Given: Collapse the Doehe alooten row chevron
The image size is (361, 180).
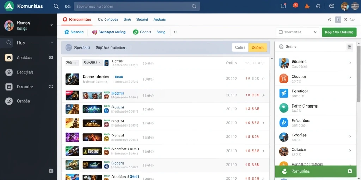Looking at the screenshot, I should [263, 79].
